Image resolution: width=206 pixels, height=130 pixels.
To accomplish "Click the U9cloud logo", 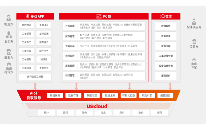I will (97, 106).
